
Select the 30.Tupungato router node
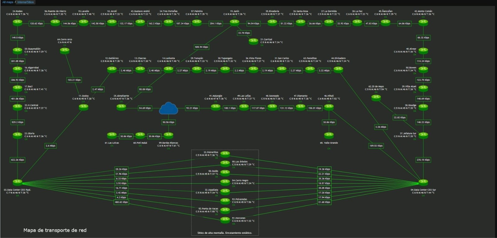tap(225, 70)
